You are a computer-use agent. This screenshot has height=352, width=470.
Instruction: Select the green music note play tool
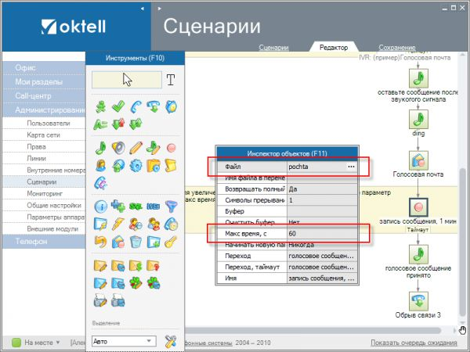(100, 146)
